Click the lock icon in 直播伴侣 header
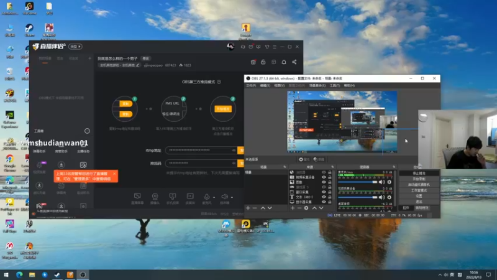This screenshot has width=497, height=280. pos(263,62)
